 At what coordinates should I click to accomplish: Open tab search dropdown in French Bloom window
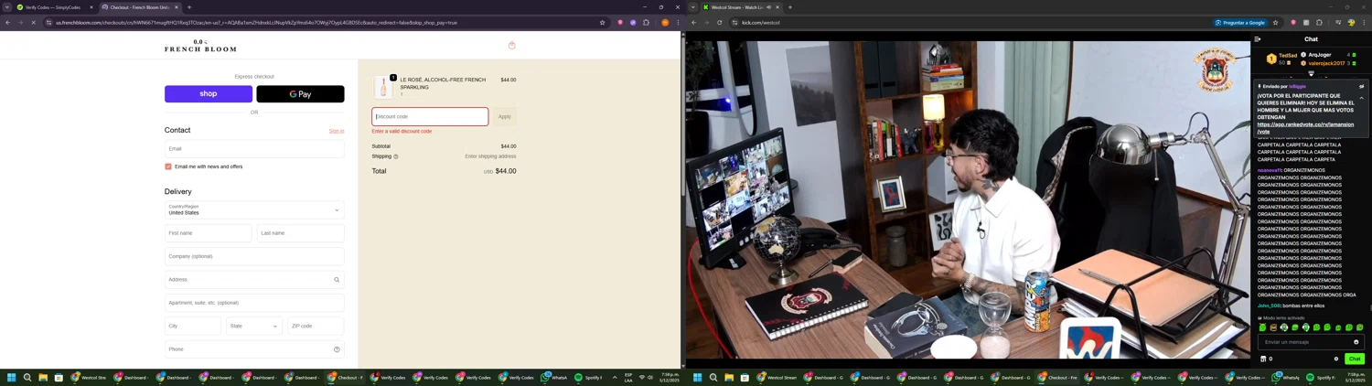(x=7, y=7)
